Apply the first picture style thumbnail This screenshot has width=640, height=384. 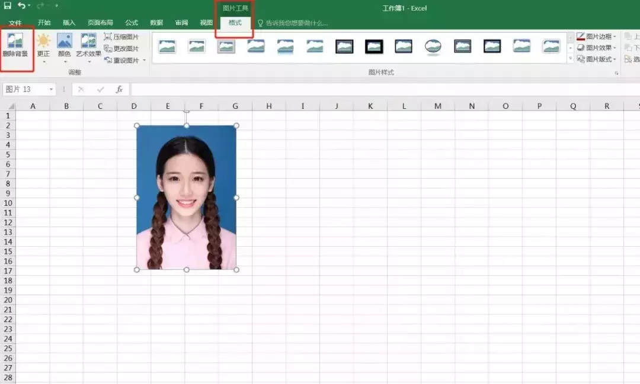point(167,47)
